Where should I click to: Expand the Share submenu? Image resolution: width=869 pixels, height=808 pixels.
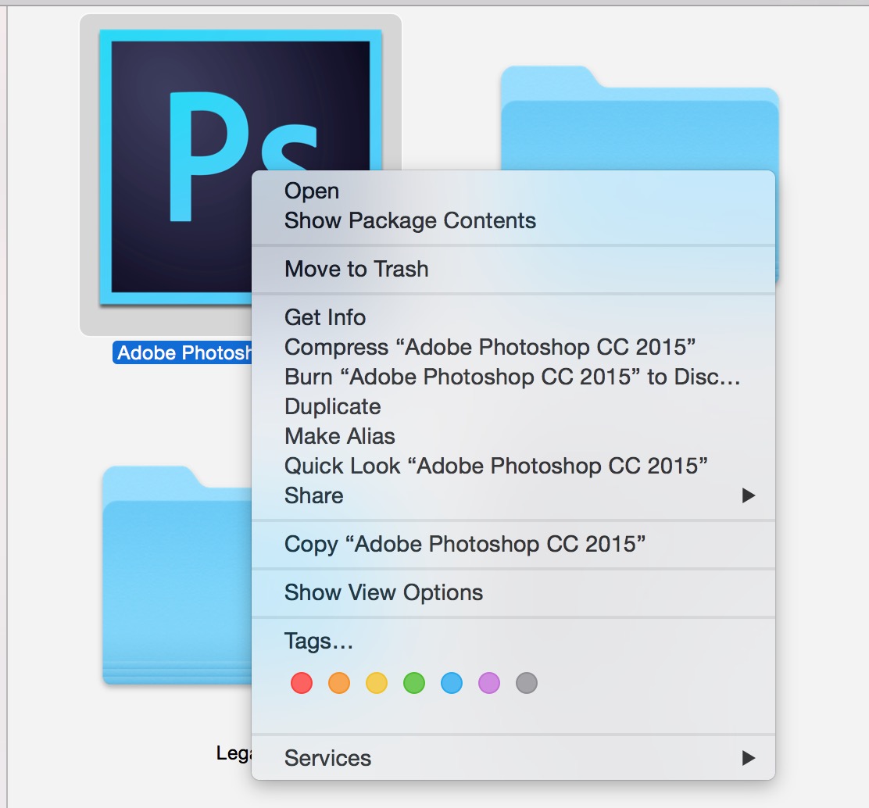tap(513, 495)
